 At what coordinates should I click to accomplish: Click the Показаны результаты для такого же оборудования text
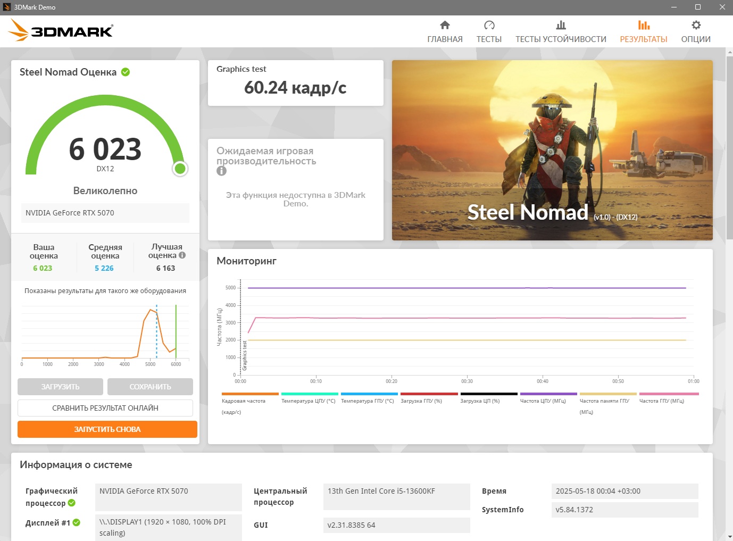105,290
